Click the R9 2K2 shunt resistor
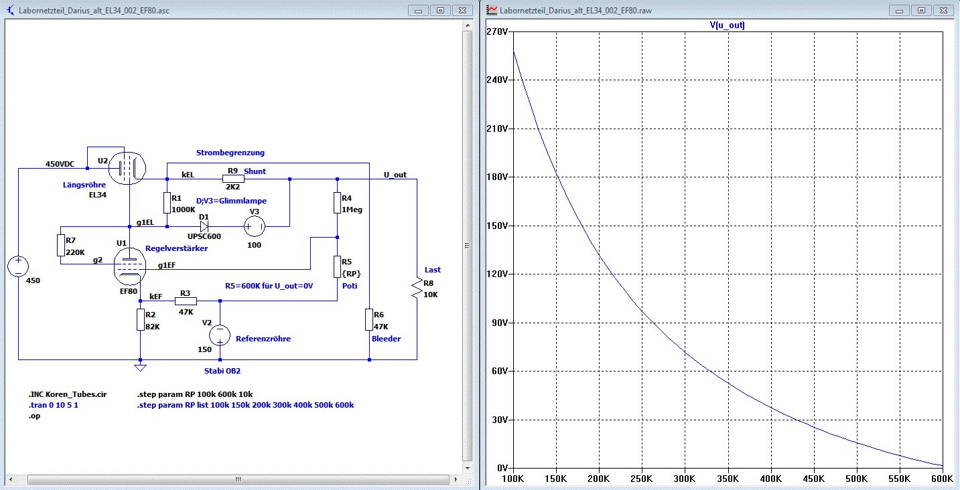 click(x=233, y=179)
